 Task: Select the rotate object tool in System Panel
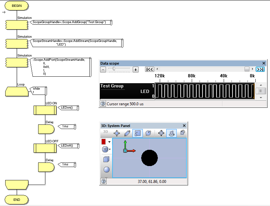point(148,133)
